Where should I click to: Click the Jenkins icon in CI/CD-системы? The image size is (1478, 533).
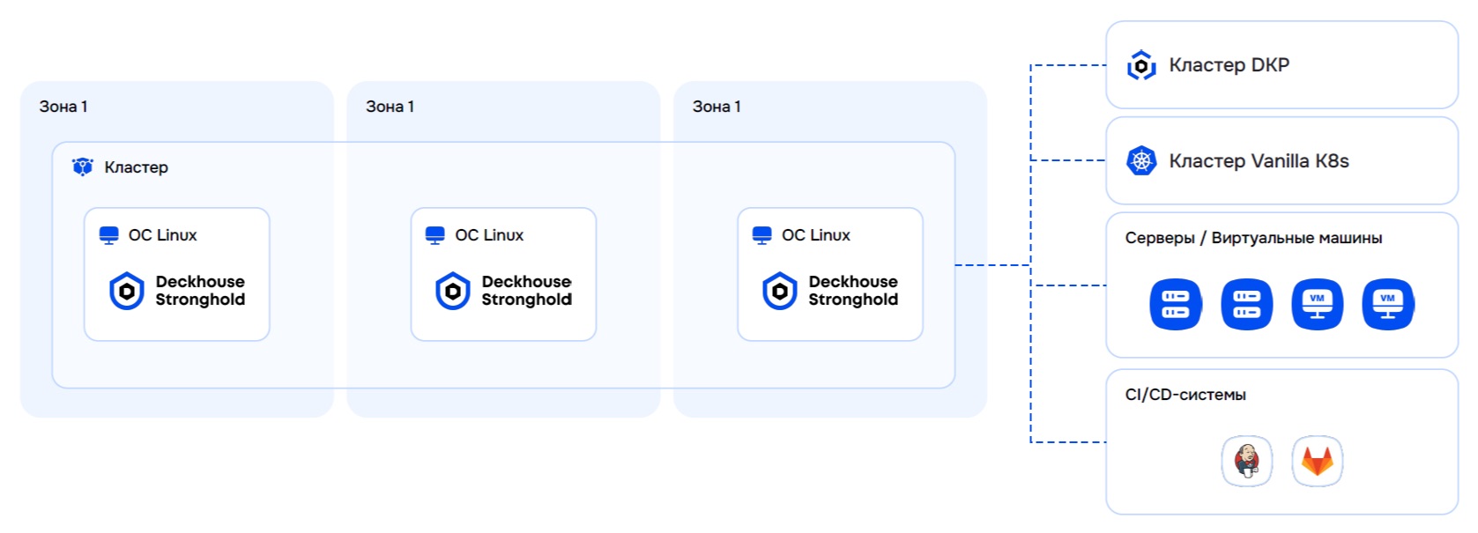click(1246, 461)
